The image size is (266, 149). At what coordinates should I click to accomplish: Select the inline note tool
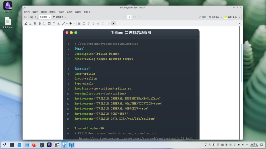click(x=49, y=24)
